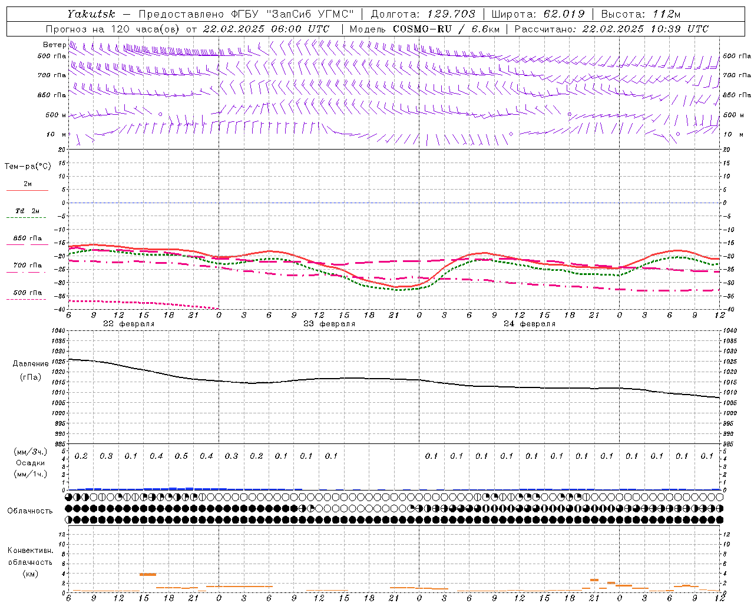
Task: Click the 'Облачность' cloud cover label
Action: coord(30,511)
